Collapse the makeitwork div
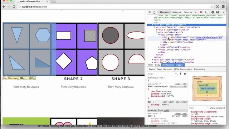 pyautogui.click(x=157, y=32)
